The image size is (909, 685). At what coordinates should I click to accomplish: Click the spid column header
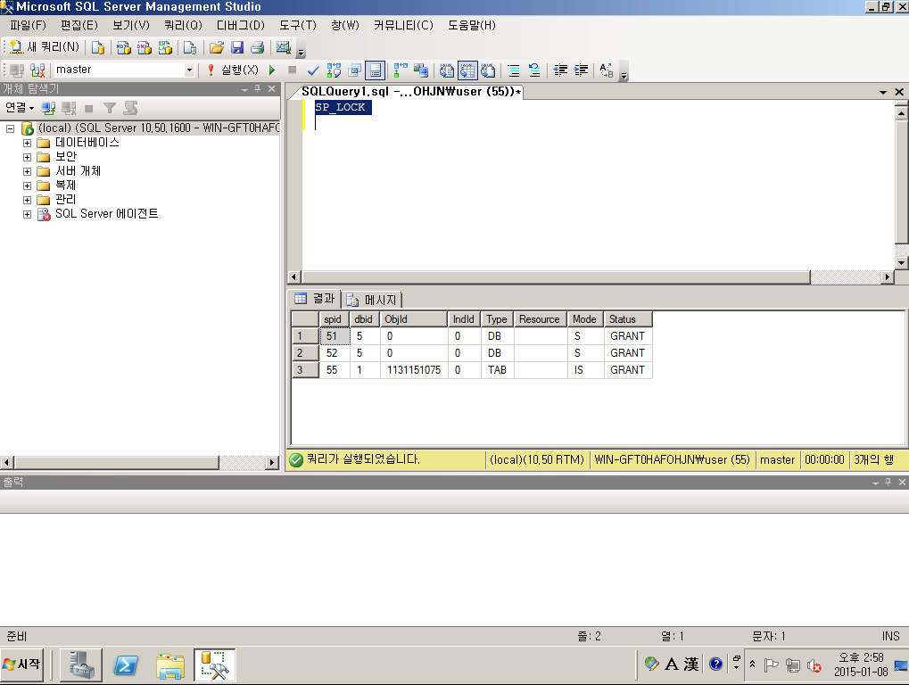[x=334, y=319]
